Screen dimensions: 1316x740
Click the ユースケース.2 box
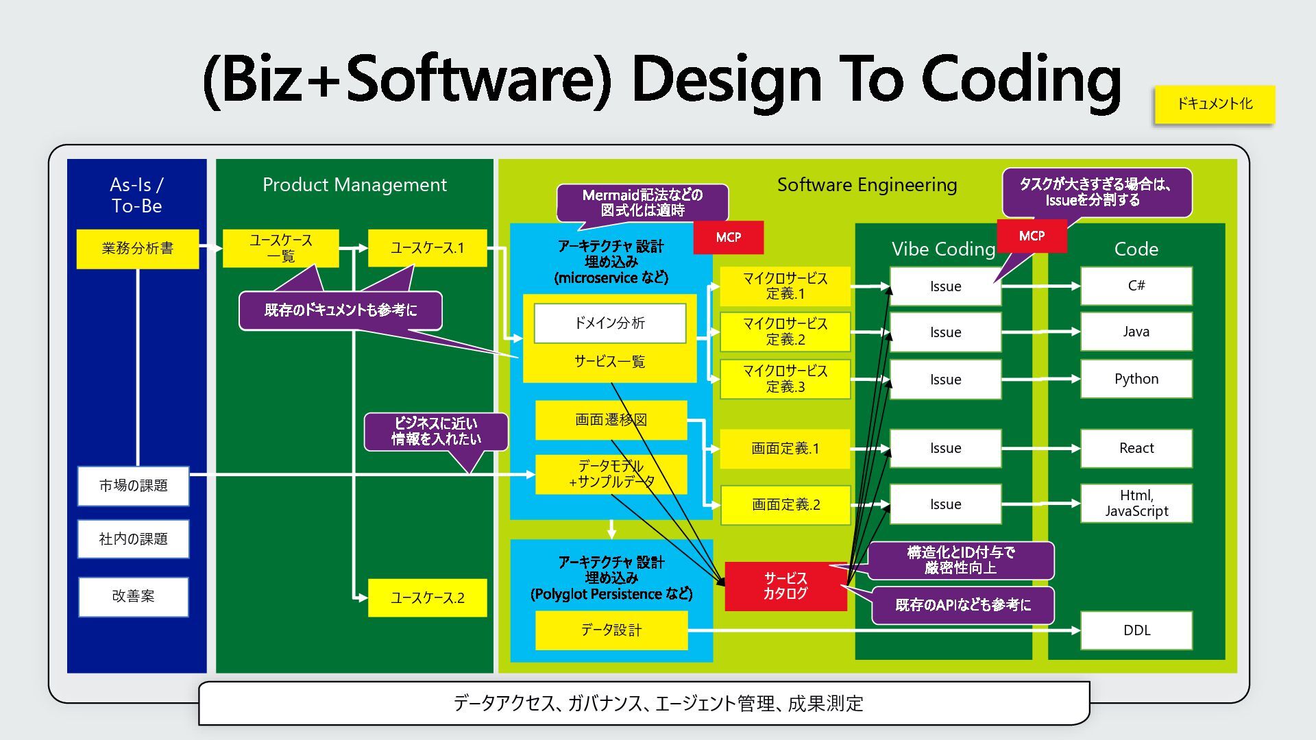[427, 598]
